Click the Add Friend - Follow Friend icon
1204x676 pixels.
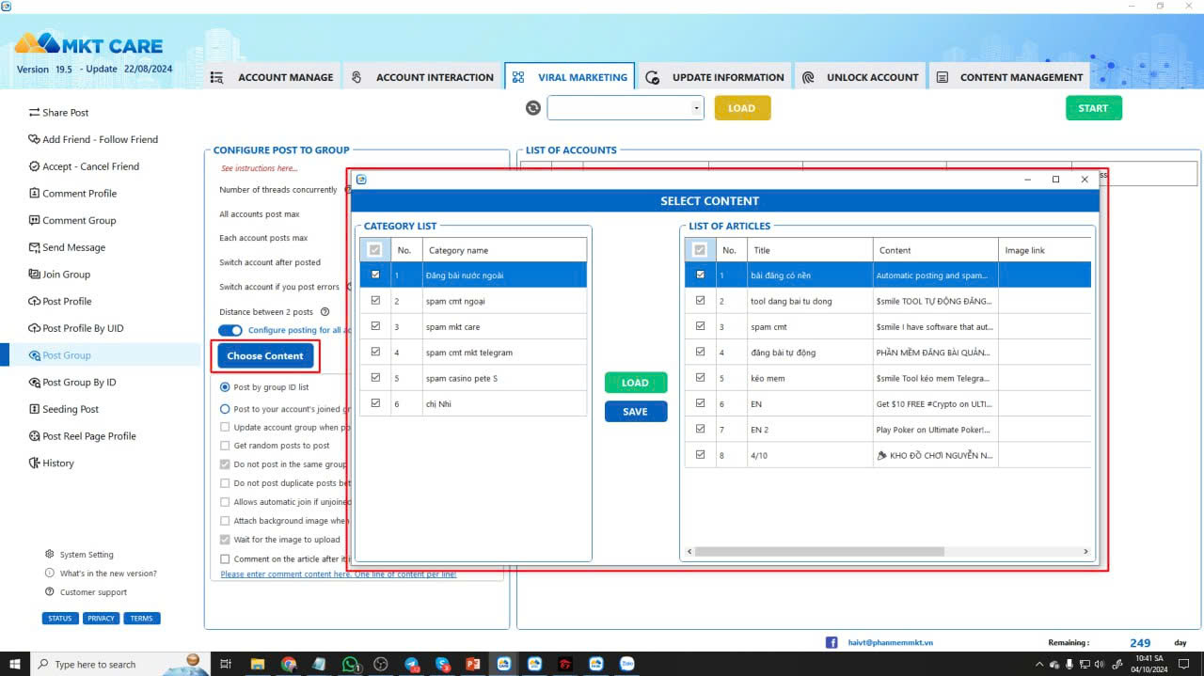(34, 139)
